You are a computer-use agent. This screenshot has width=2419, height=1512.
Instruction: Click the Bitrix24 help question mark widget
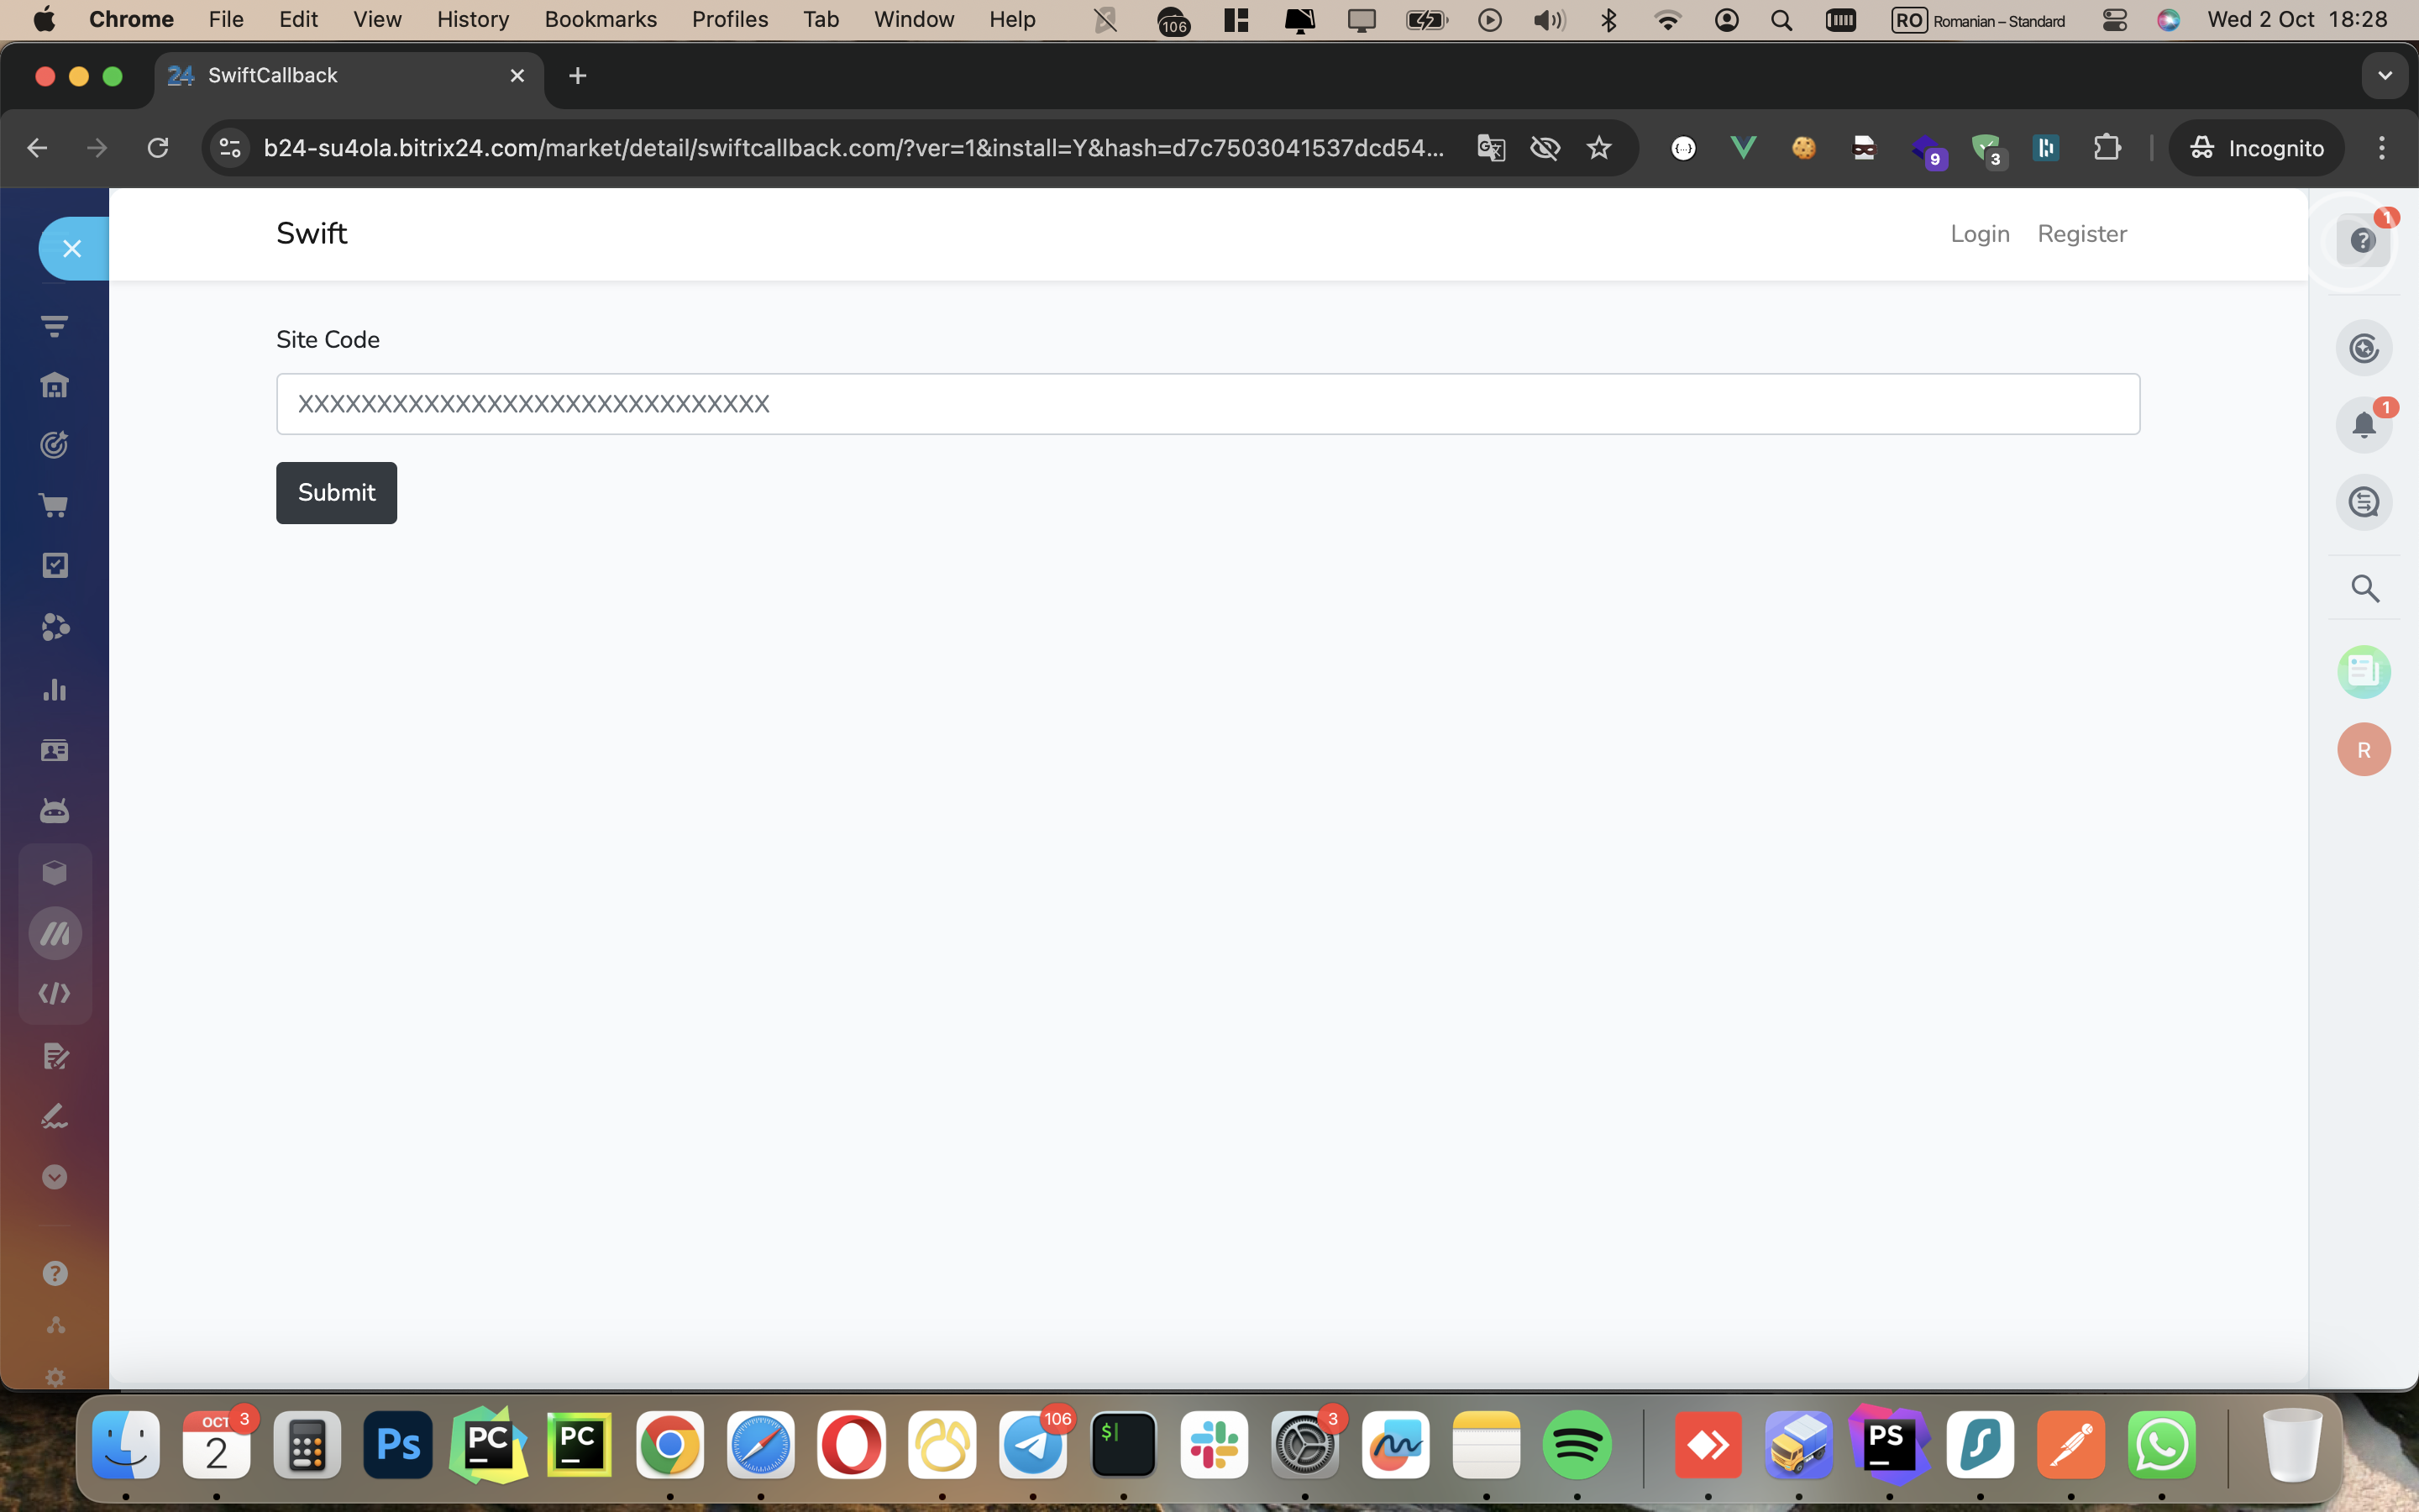coord(2362,241)
